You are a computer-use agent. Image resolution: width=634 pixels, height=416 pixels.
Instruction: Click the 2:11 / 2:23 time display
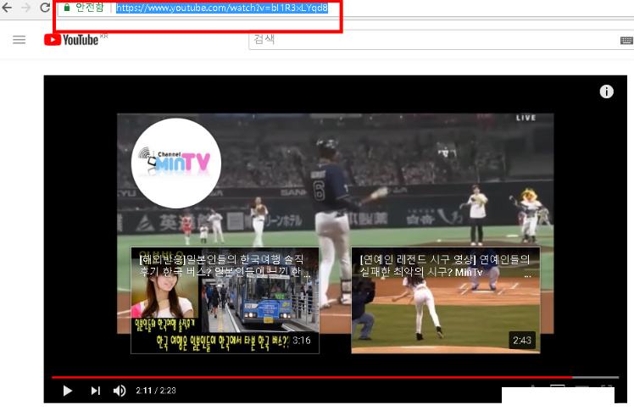156,391
